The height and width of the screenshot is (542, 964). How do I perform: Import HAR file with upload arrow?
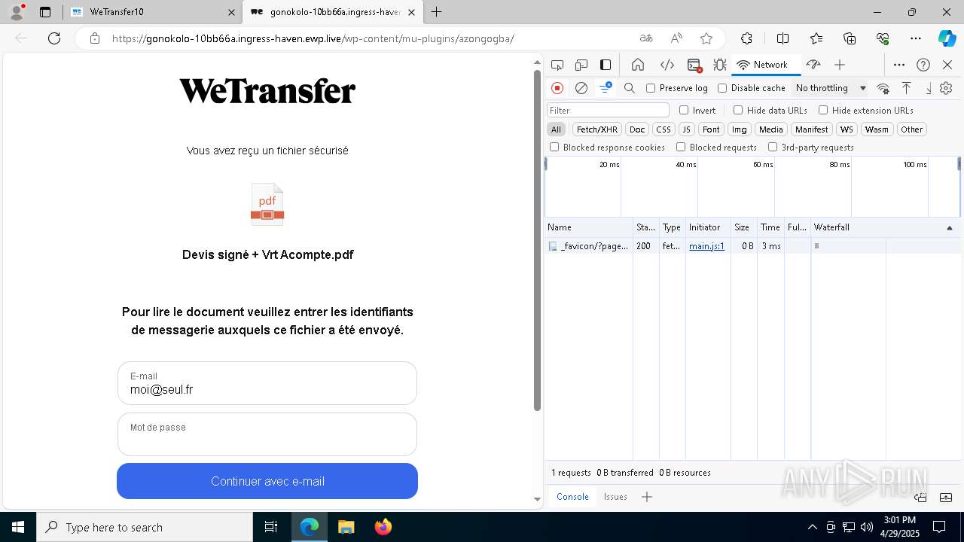click(907, 88)
